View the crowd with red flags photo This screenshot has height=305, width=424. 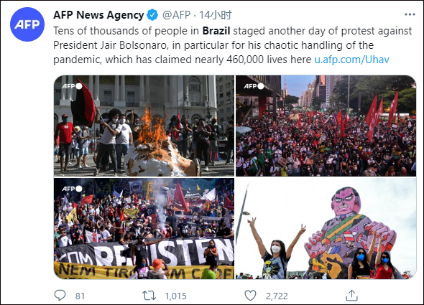click(x=326, y=126)
